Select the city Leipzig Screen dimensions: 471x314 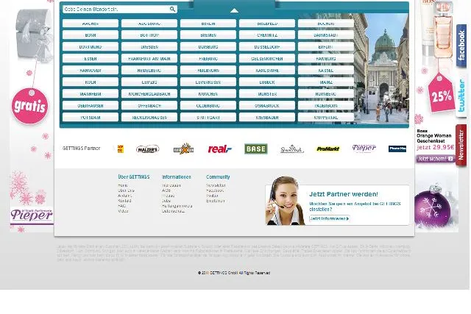(149, 82)
